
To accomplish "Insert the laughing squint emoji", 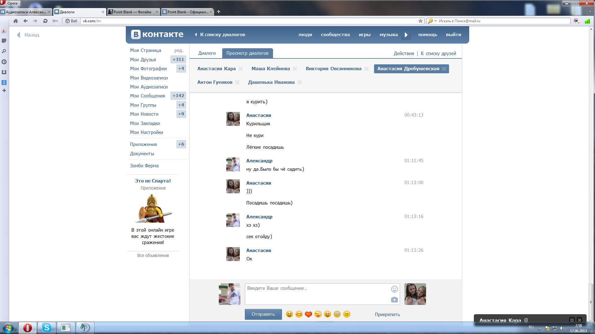I will point(289,314).
